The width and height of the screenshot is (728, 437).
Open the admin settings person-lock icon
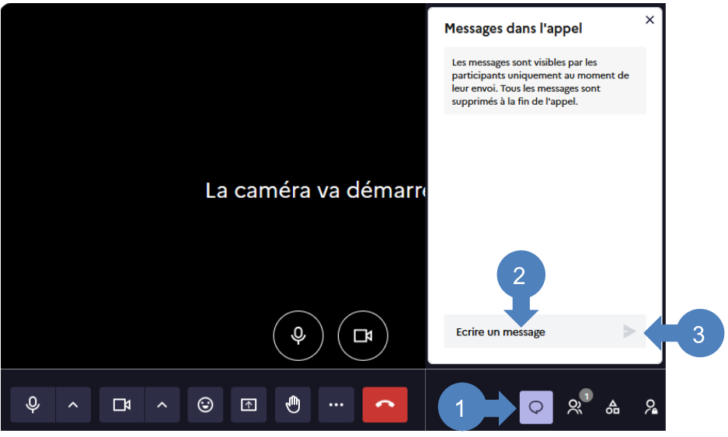(x=651, y=407)
